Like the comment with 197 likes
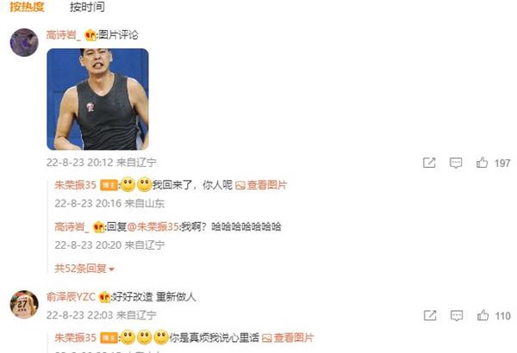This screenshot has height=353, width=517. pyautogui.click(x=482, y=163)
